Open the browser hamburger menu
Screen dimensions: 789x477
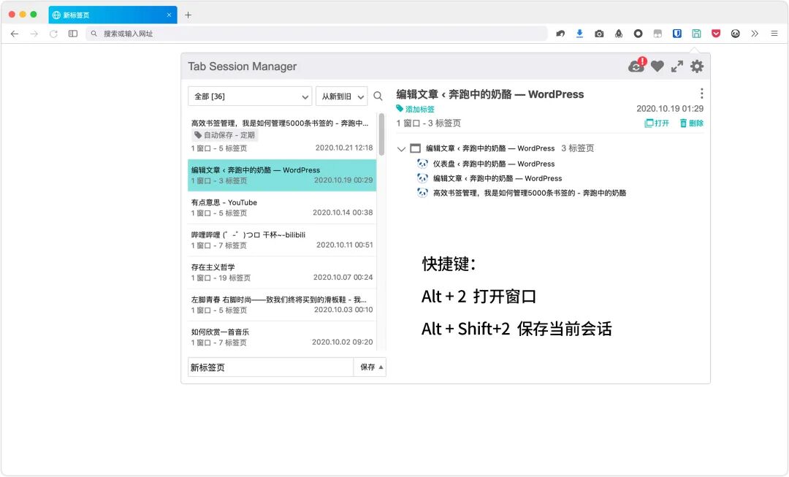[x=774, y=34]
